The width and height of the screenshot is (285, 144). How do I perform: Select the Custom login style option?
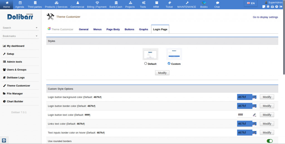tap(169, 64)
